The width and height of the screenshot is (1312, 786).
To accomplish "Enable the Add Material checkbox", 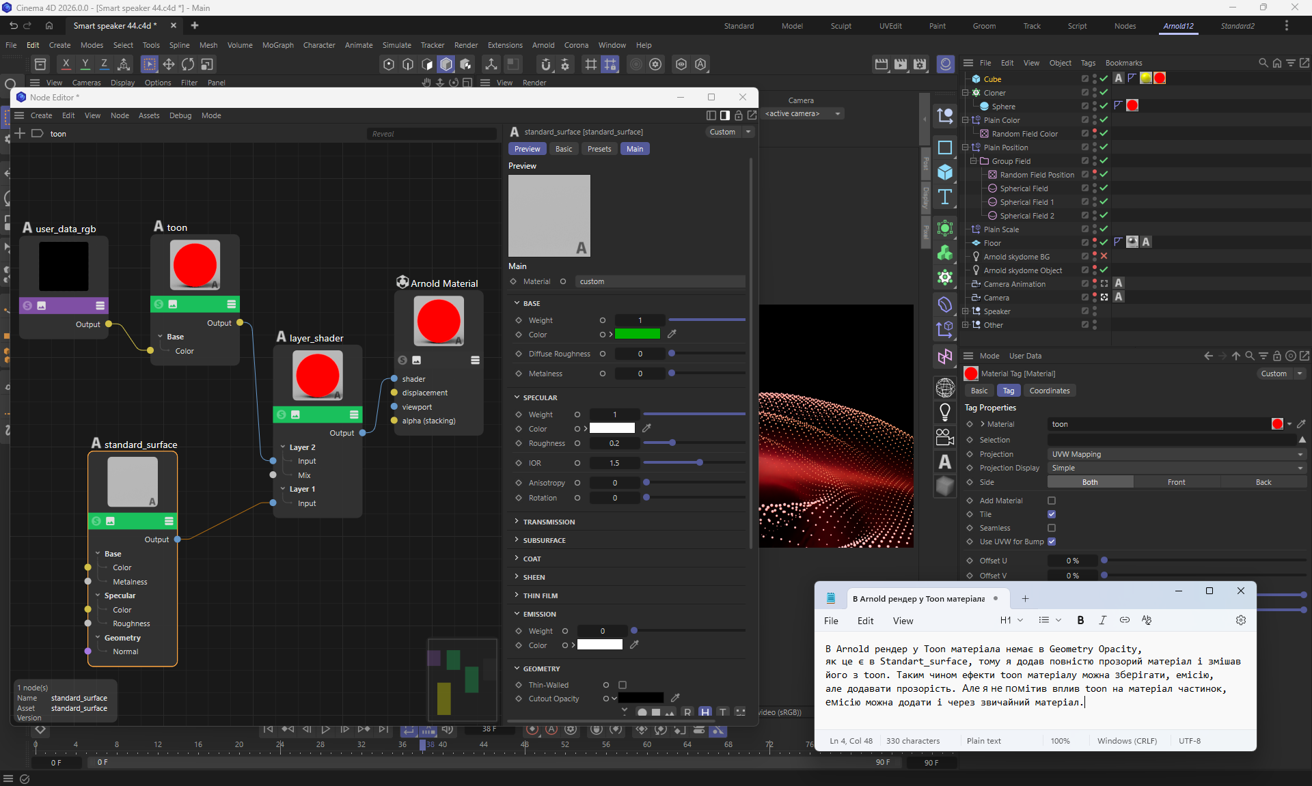I will pyautogui.click(x=1052, y=501).
